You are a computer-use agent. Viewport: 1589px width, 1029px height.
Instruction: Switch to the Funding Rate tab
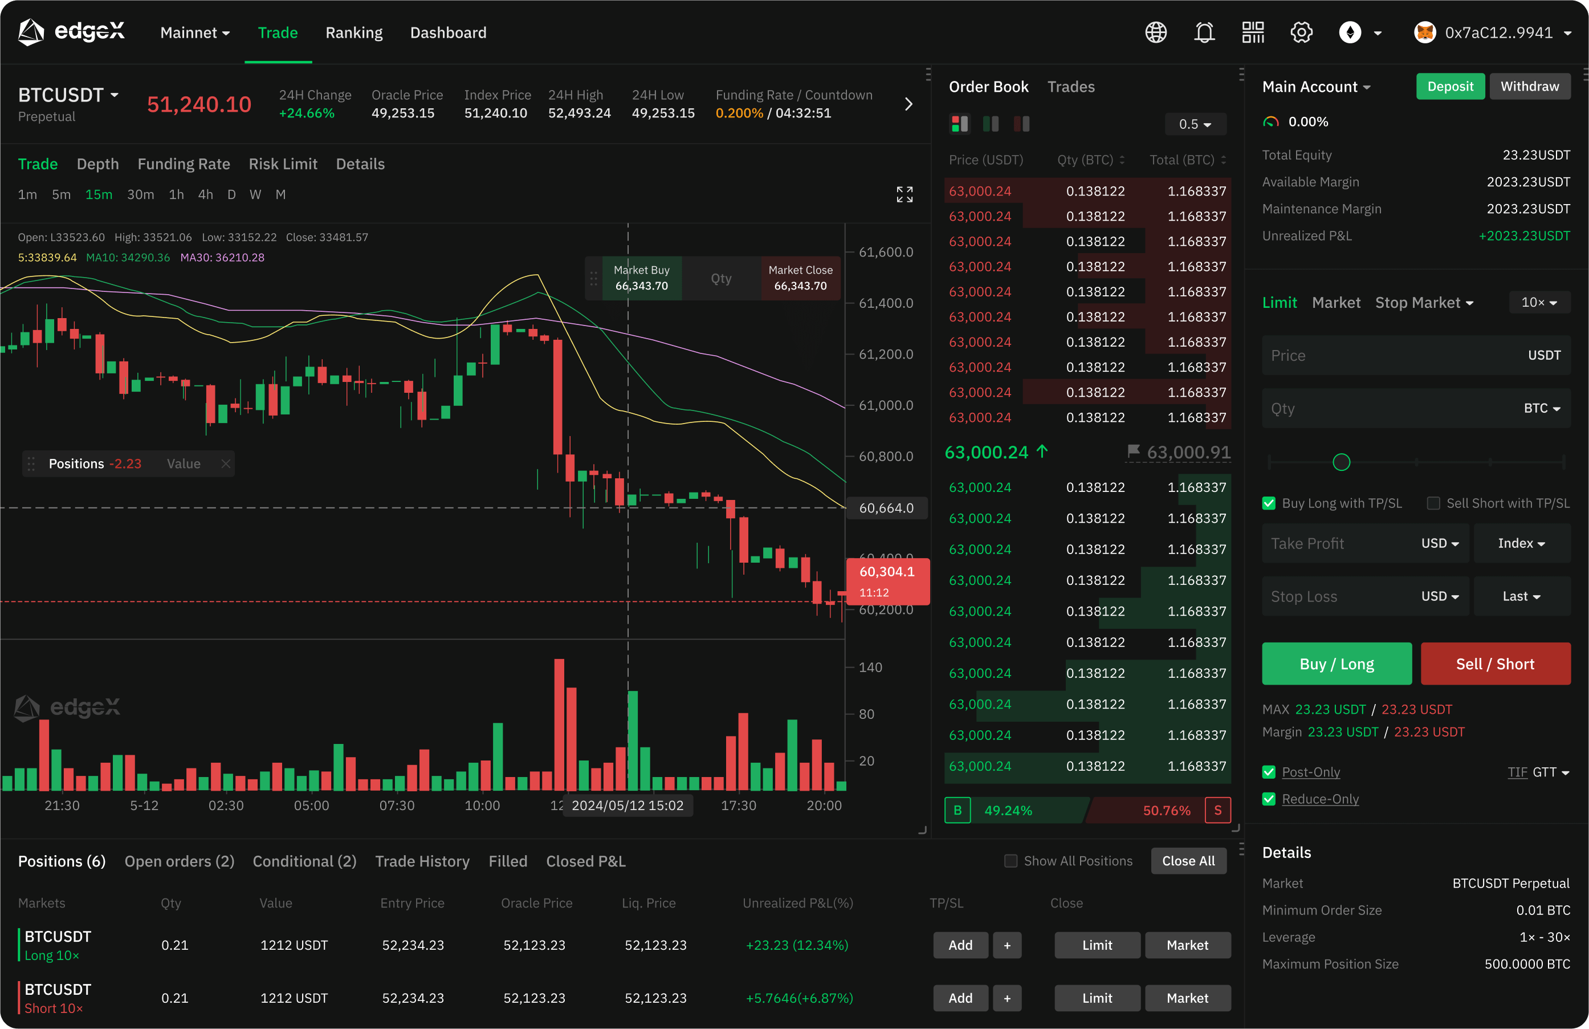[184, 164]
